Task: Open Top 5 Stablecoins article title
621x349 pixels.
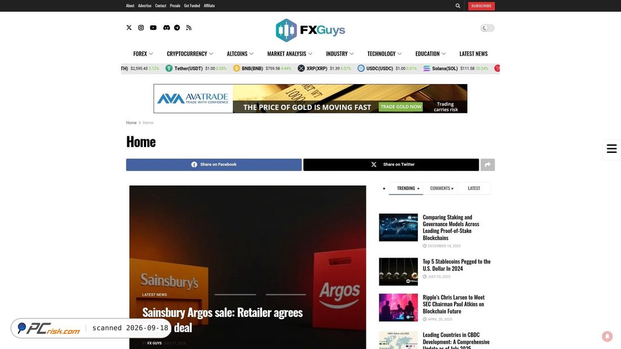Action: pos(456,265)
